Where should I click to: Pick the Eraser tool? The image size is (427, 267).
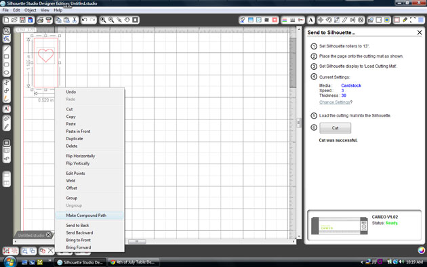7,119
